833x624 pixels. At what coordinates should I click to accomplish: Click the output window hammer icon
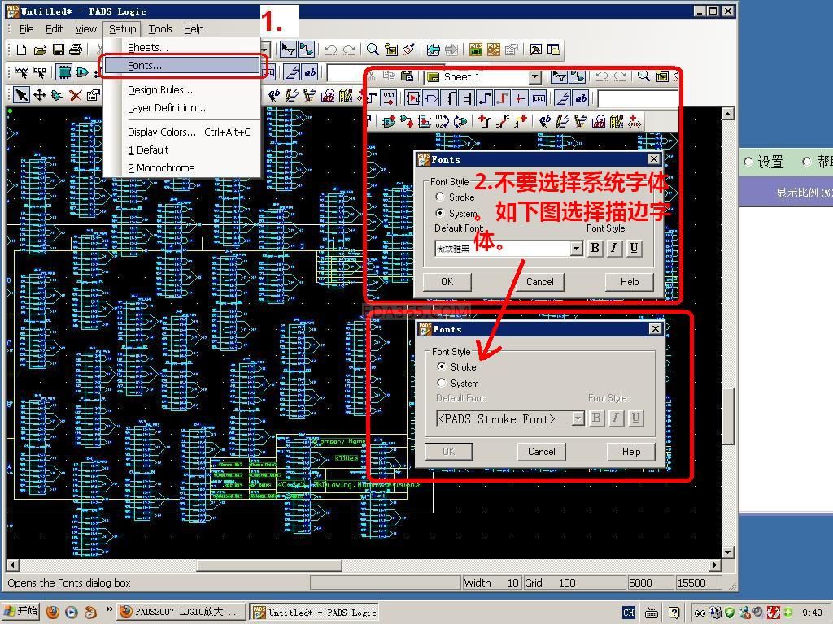coord(535,50)
